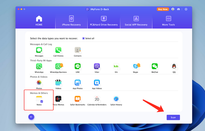Switch to Social APP Recovery tab
Image resolution: width=205 pixels, height=131 pixels.
point(136,21)
